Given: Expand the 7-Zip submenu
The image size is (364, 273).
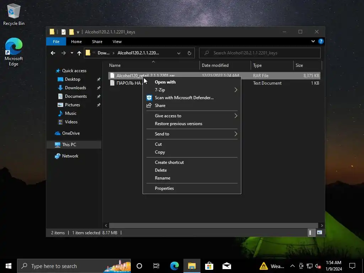Looking at the screenshot, I should 192,90.
